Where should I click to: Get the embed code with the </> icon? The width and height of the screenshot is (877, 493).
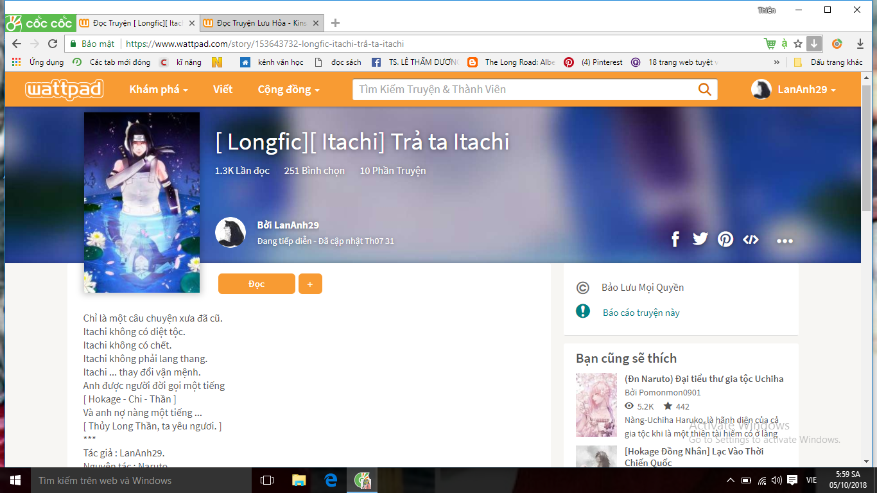pos(751,239)
